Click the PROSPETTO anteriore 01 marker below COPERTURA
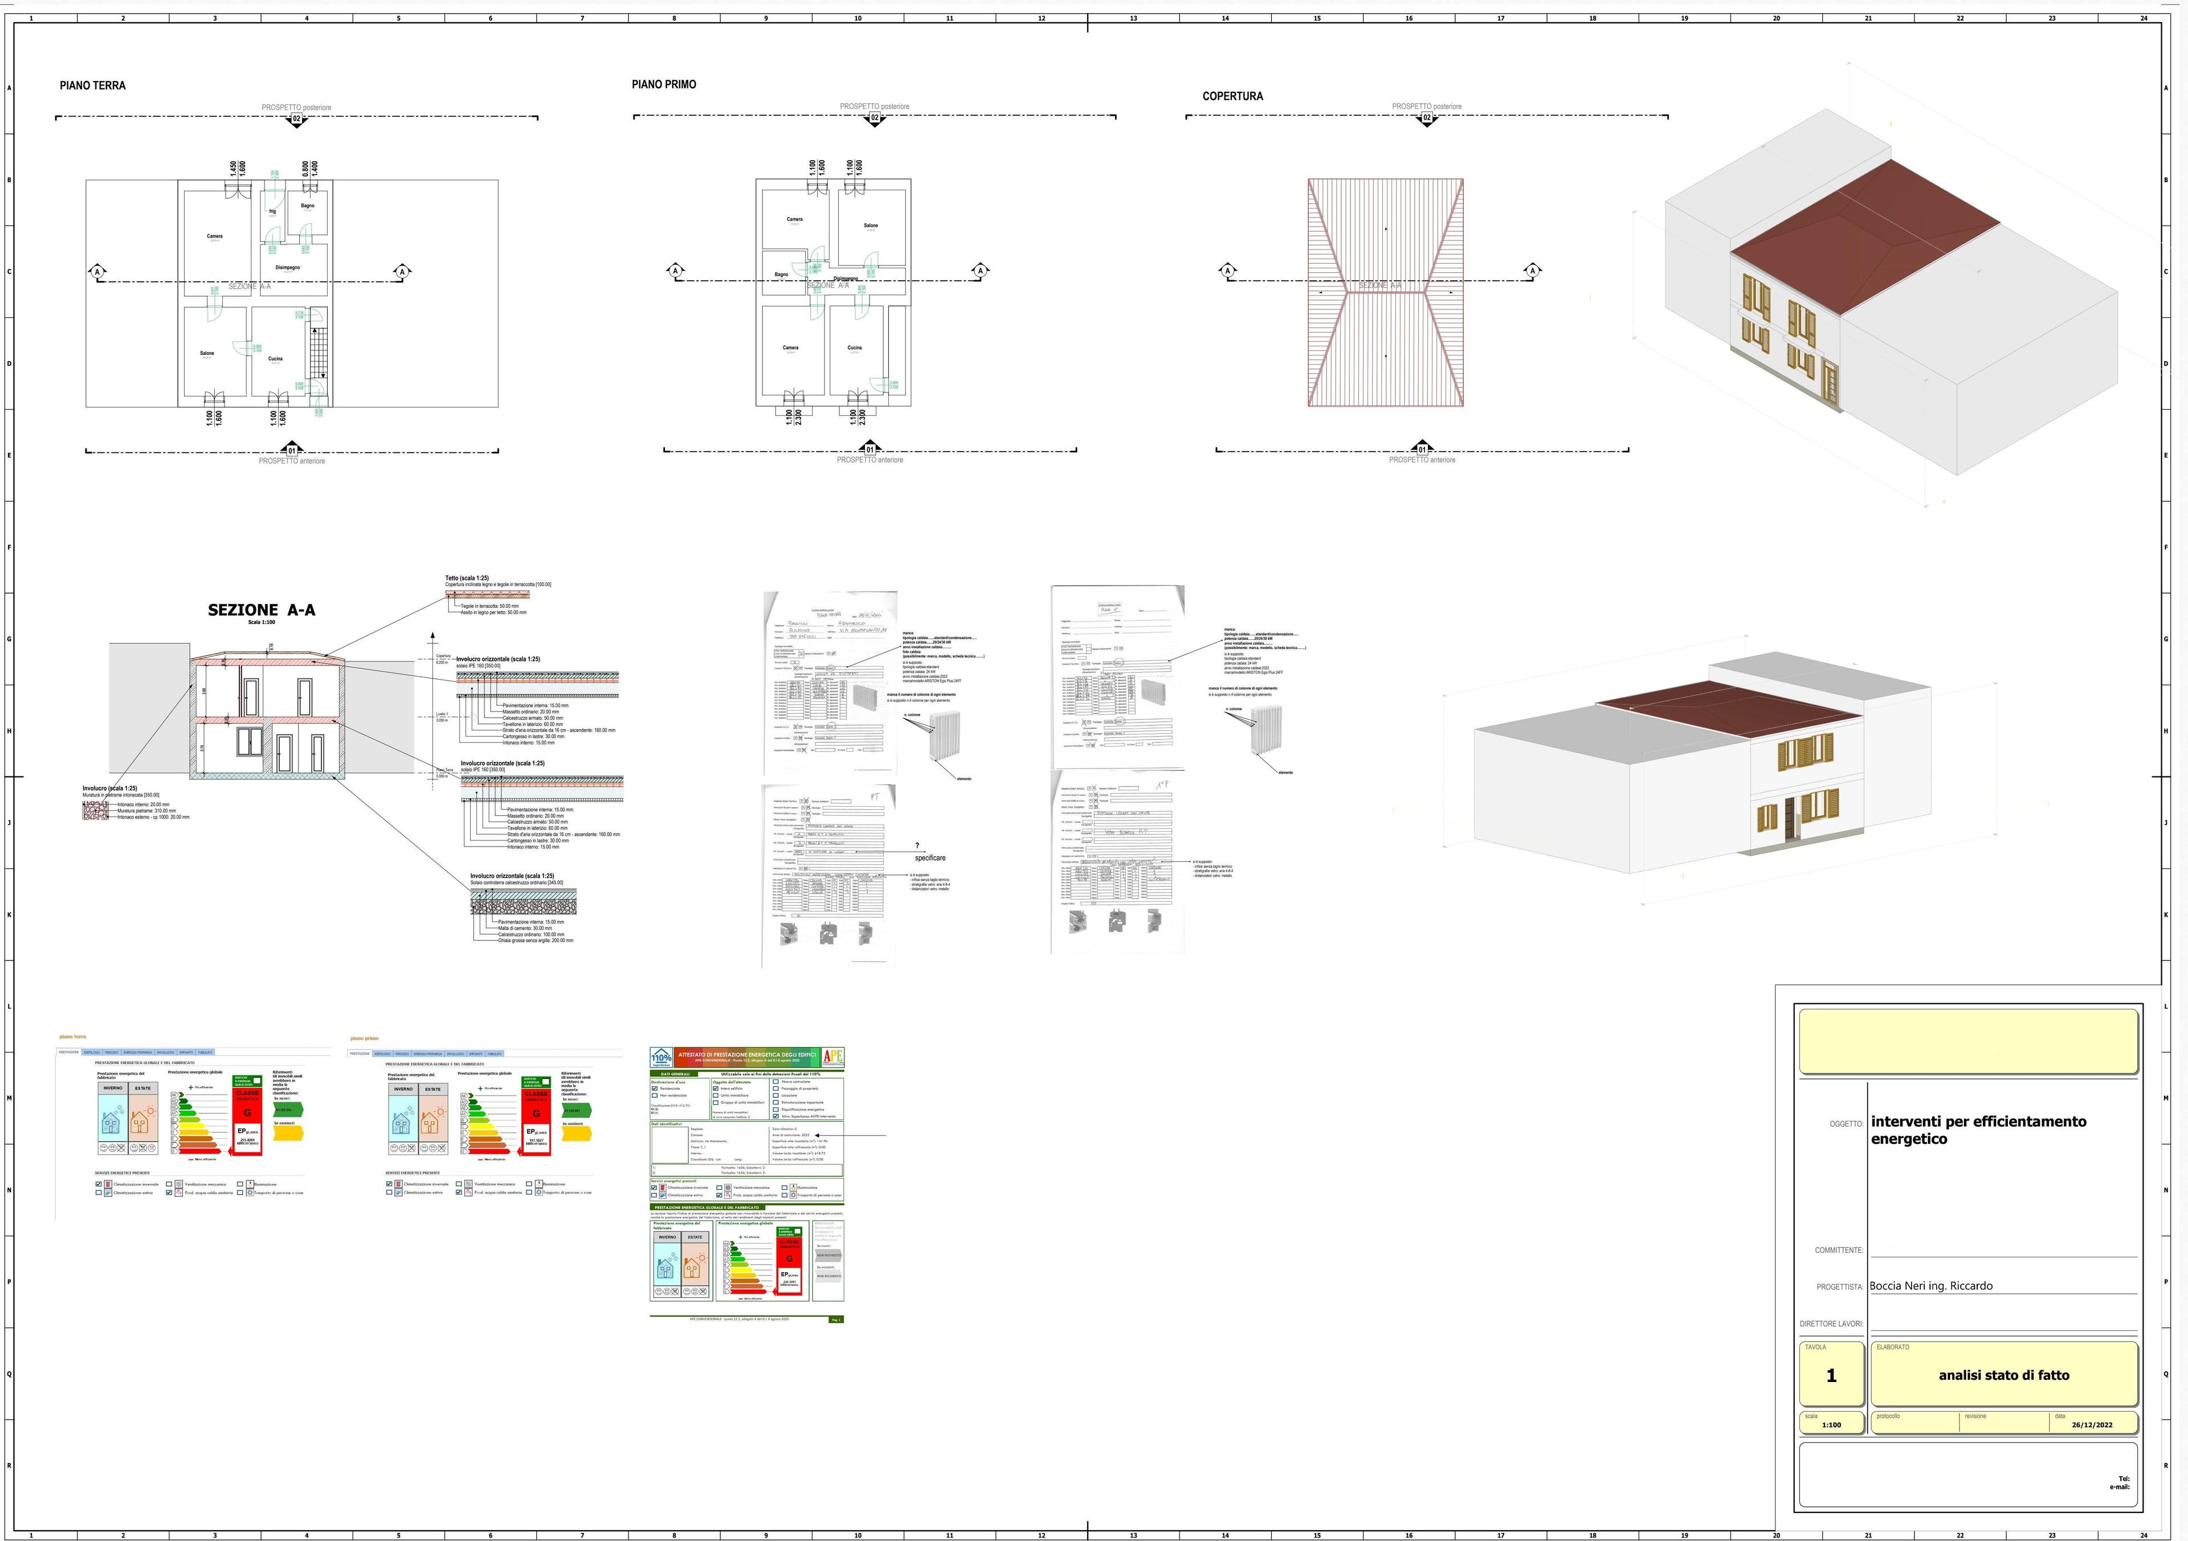 click(1423, 448)
